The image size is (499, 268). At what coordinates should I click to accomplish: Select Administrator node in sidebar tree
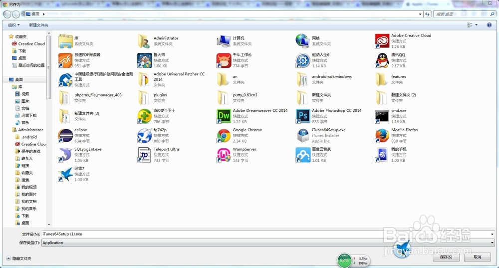pyautogui.click(x=27, y=130)
